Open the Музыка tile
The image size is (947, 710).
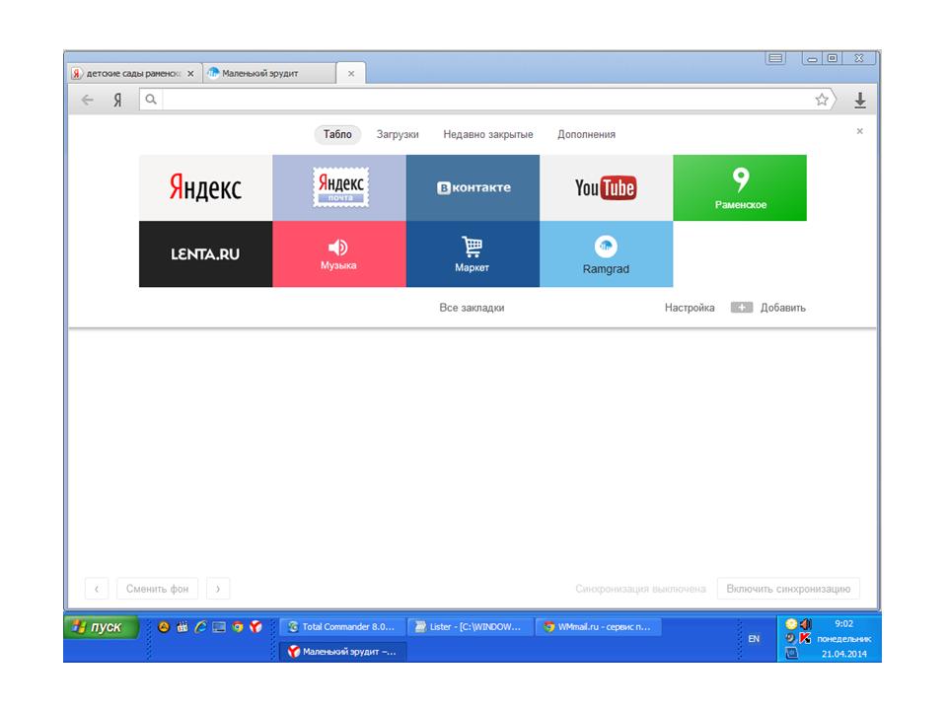339,253
